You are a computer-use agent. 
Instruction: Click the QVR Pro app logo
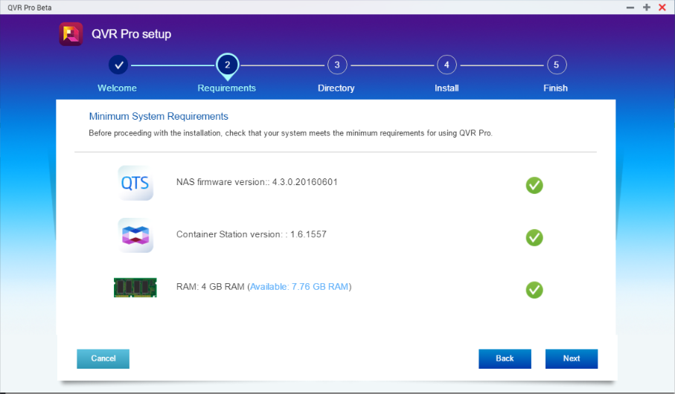[x=71, y=34]
